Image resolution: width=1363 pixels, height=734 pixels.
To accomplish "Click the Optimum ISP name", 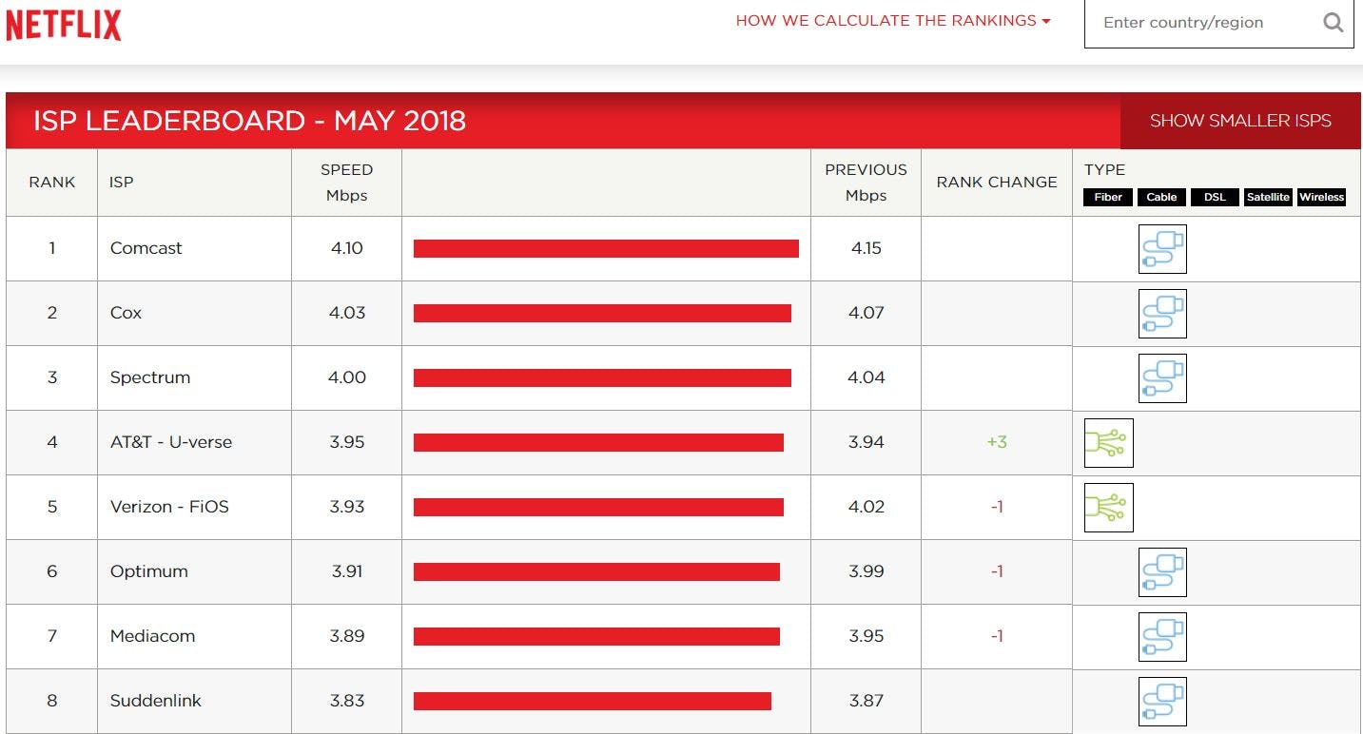I will point(149,571).
